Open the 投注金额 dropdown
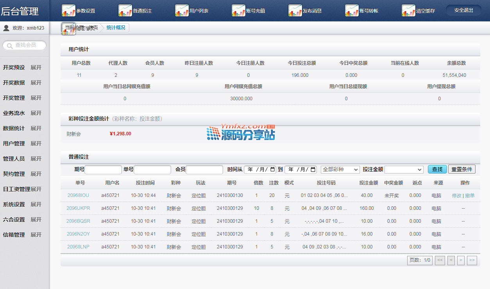Viewport: 490px width, 289px height. (404, 170)
